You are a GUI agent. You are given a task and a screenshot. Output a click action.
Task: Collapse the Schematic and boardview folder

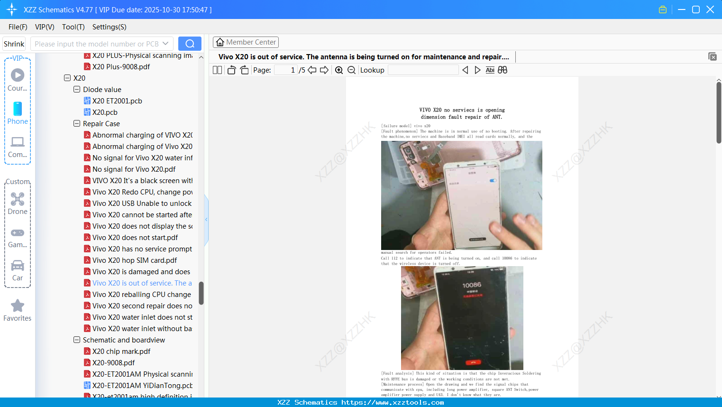[x=77, y=340]
